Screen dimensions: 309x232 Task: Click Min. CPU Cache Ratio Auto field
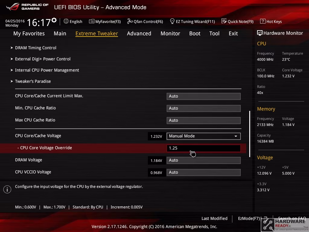(204, 108)
